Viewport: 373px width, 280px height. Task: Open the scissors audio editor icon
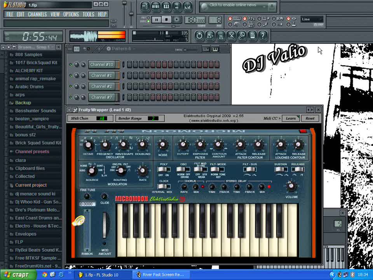231,36
